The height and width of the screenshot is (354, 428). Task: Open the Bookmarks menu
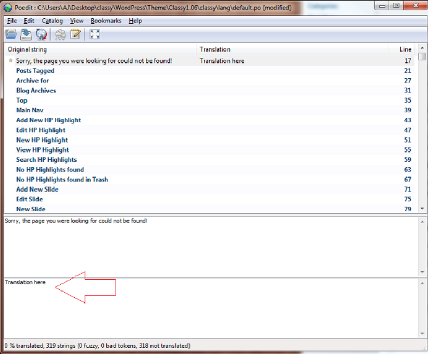pos(106,21)
